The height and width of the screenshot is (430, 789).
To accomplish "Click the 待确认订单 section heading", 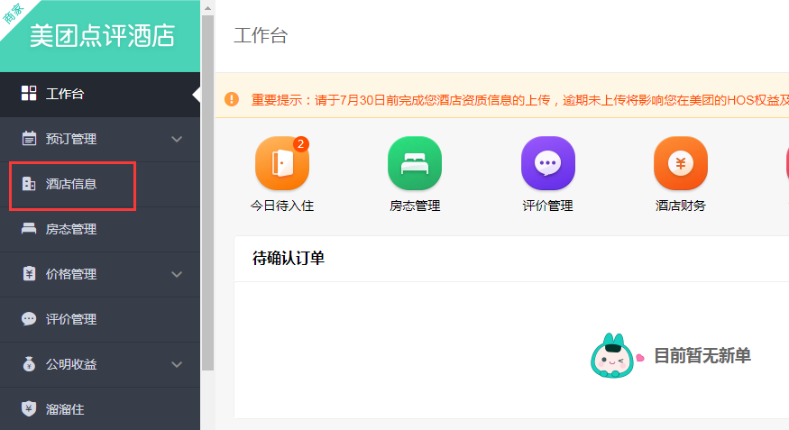I will pos(289,258).
